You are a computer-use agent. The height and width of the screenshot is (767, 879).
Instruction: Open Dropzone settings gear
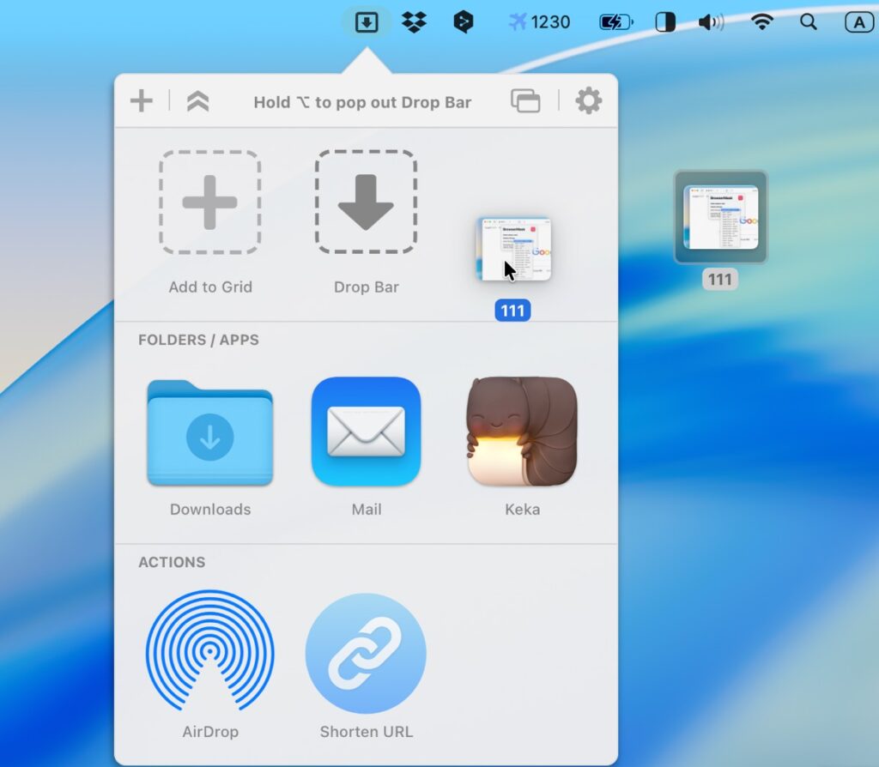tap(588, 101)
